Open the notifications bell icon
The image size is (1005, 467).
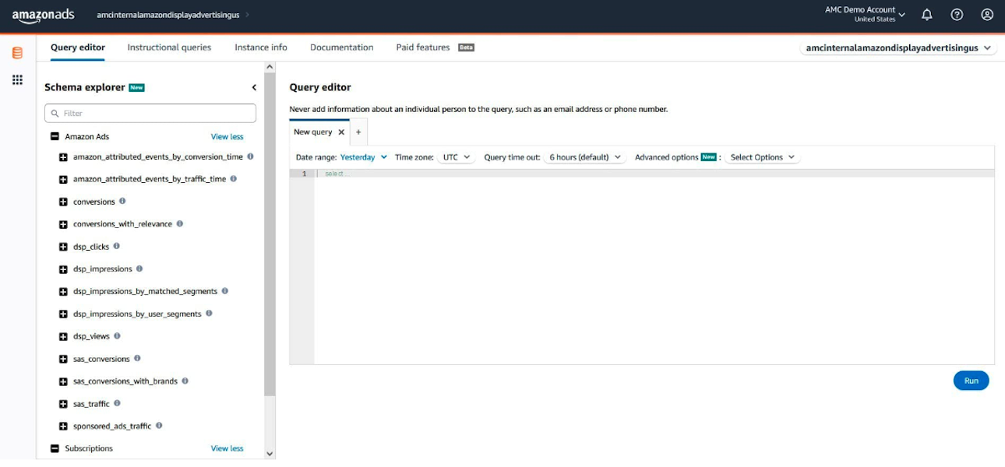(927, 15)
